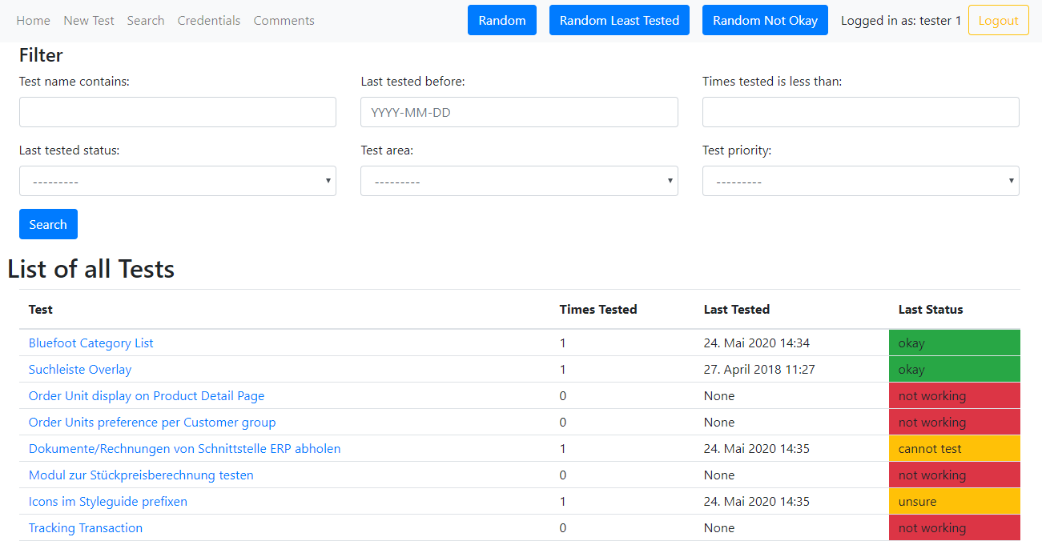Open the Comments nav item

(x=284, y=21)
